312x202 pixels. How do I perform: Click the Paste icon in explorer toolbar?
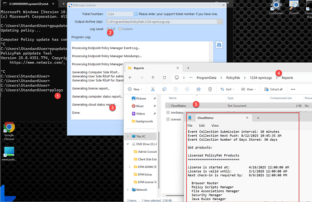(x=176, y=89)
